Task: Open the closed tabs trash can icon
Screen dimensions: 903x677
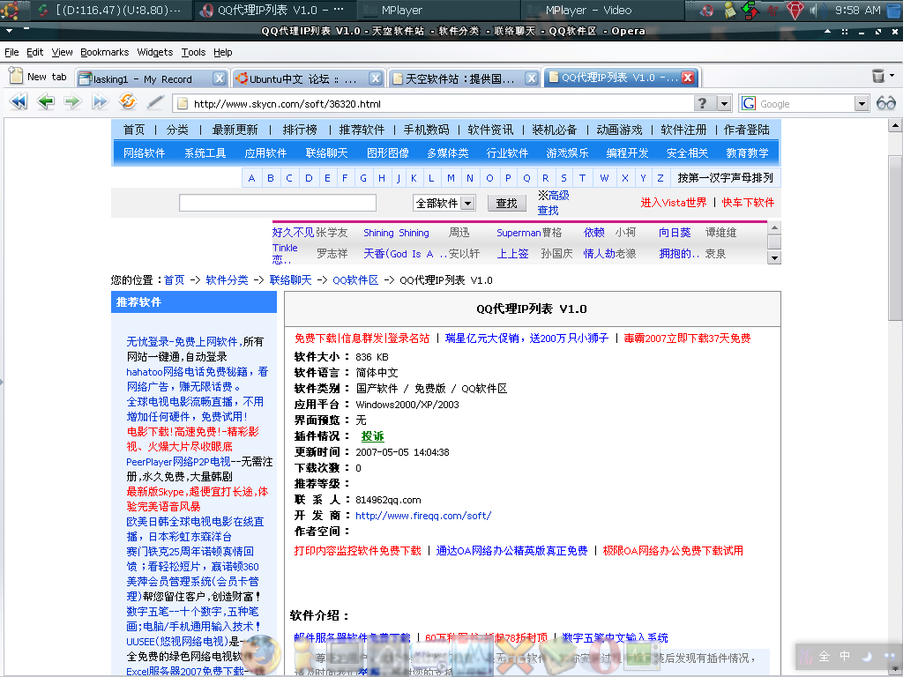Action: click(878, 76)
